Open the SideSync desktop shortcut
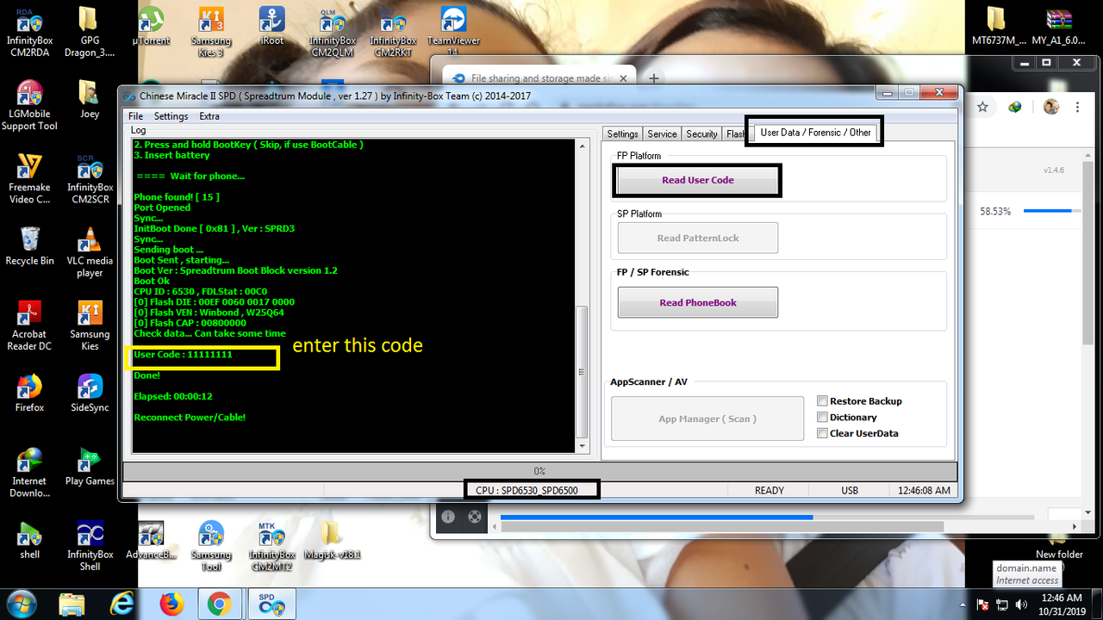 90,393
